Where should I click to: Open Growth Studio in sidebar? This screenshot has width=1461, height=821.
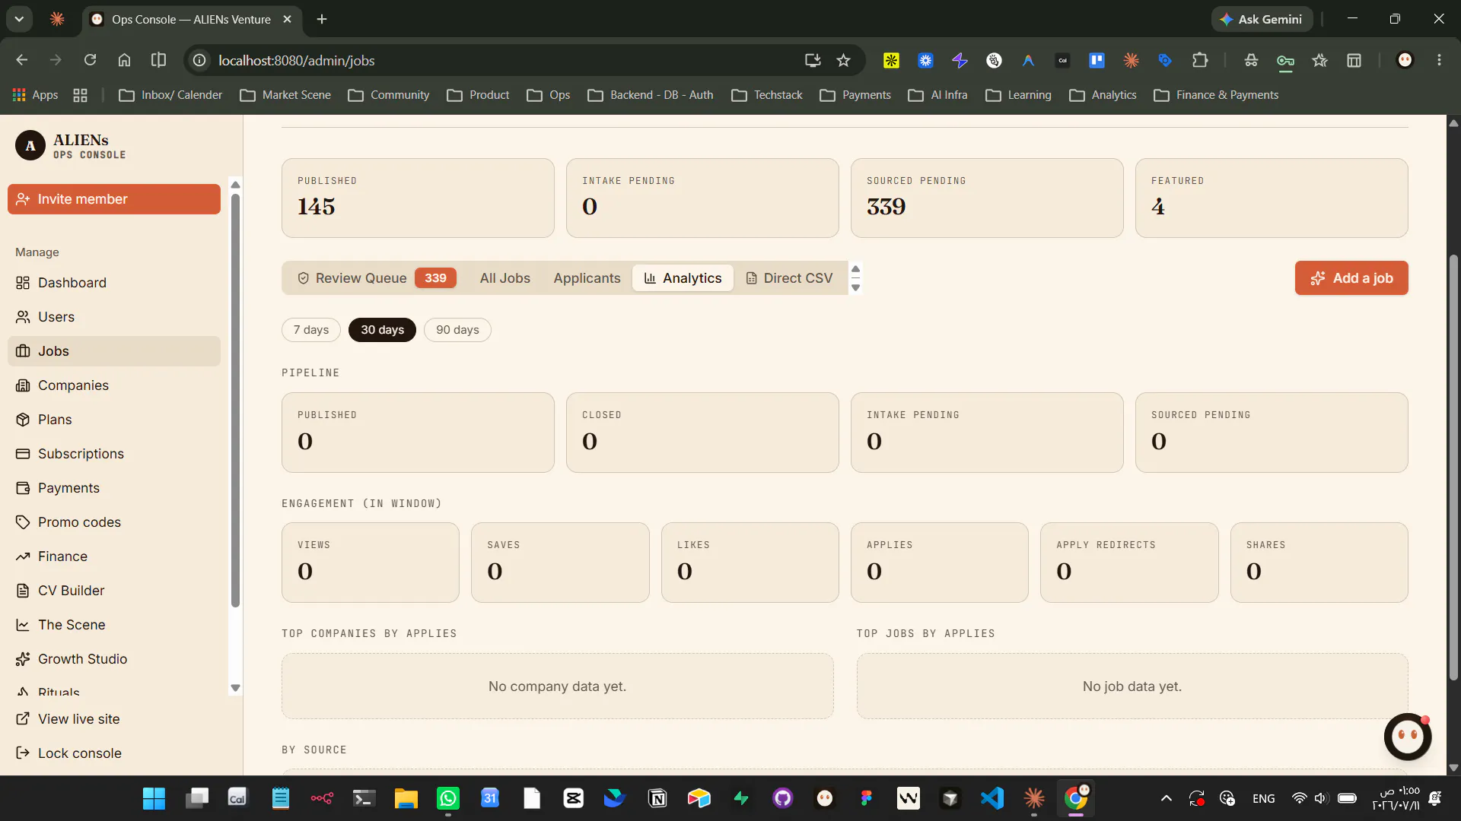(x=114, y=659)
